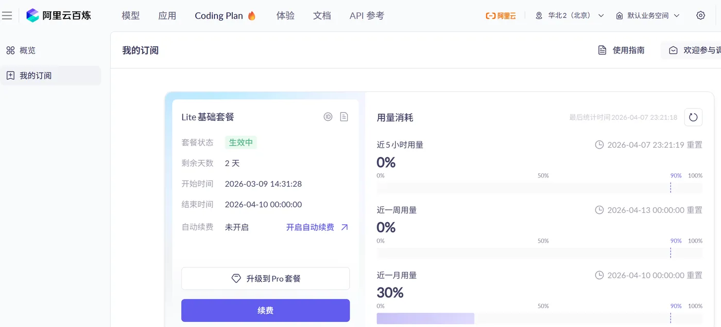This screenshot has width=721, height=327.
Task: Click the hamburger menu icon
Action: pos(7,15)
